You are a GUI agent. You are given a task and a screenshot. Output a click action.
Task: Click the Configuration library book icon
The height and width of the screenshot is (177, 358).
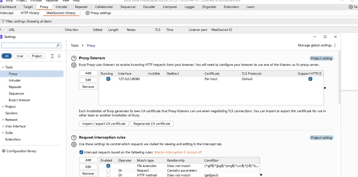coord(4,151)
